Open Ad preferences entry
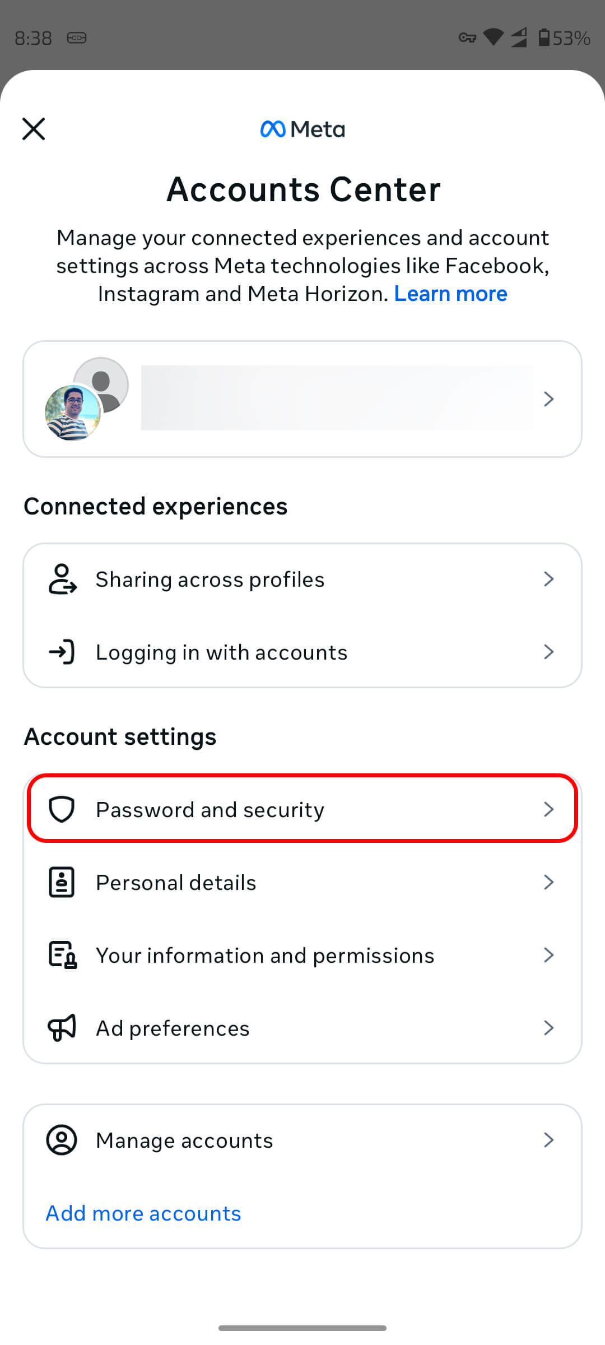605x1345 pixels. (x=302, y=1028)
